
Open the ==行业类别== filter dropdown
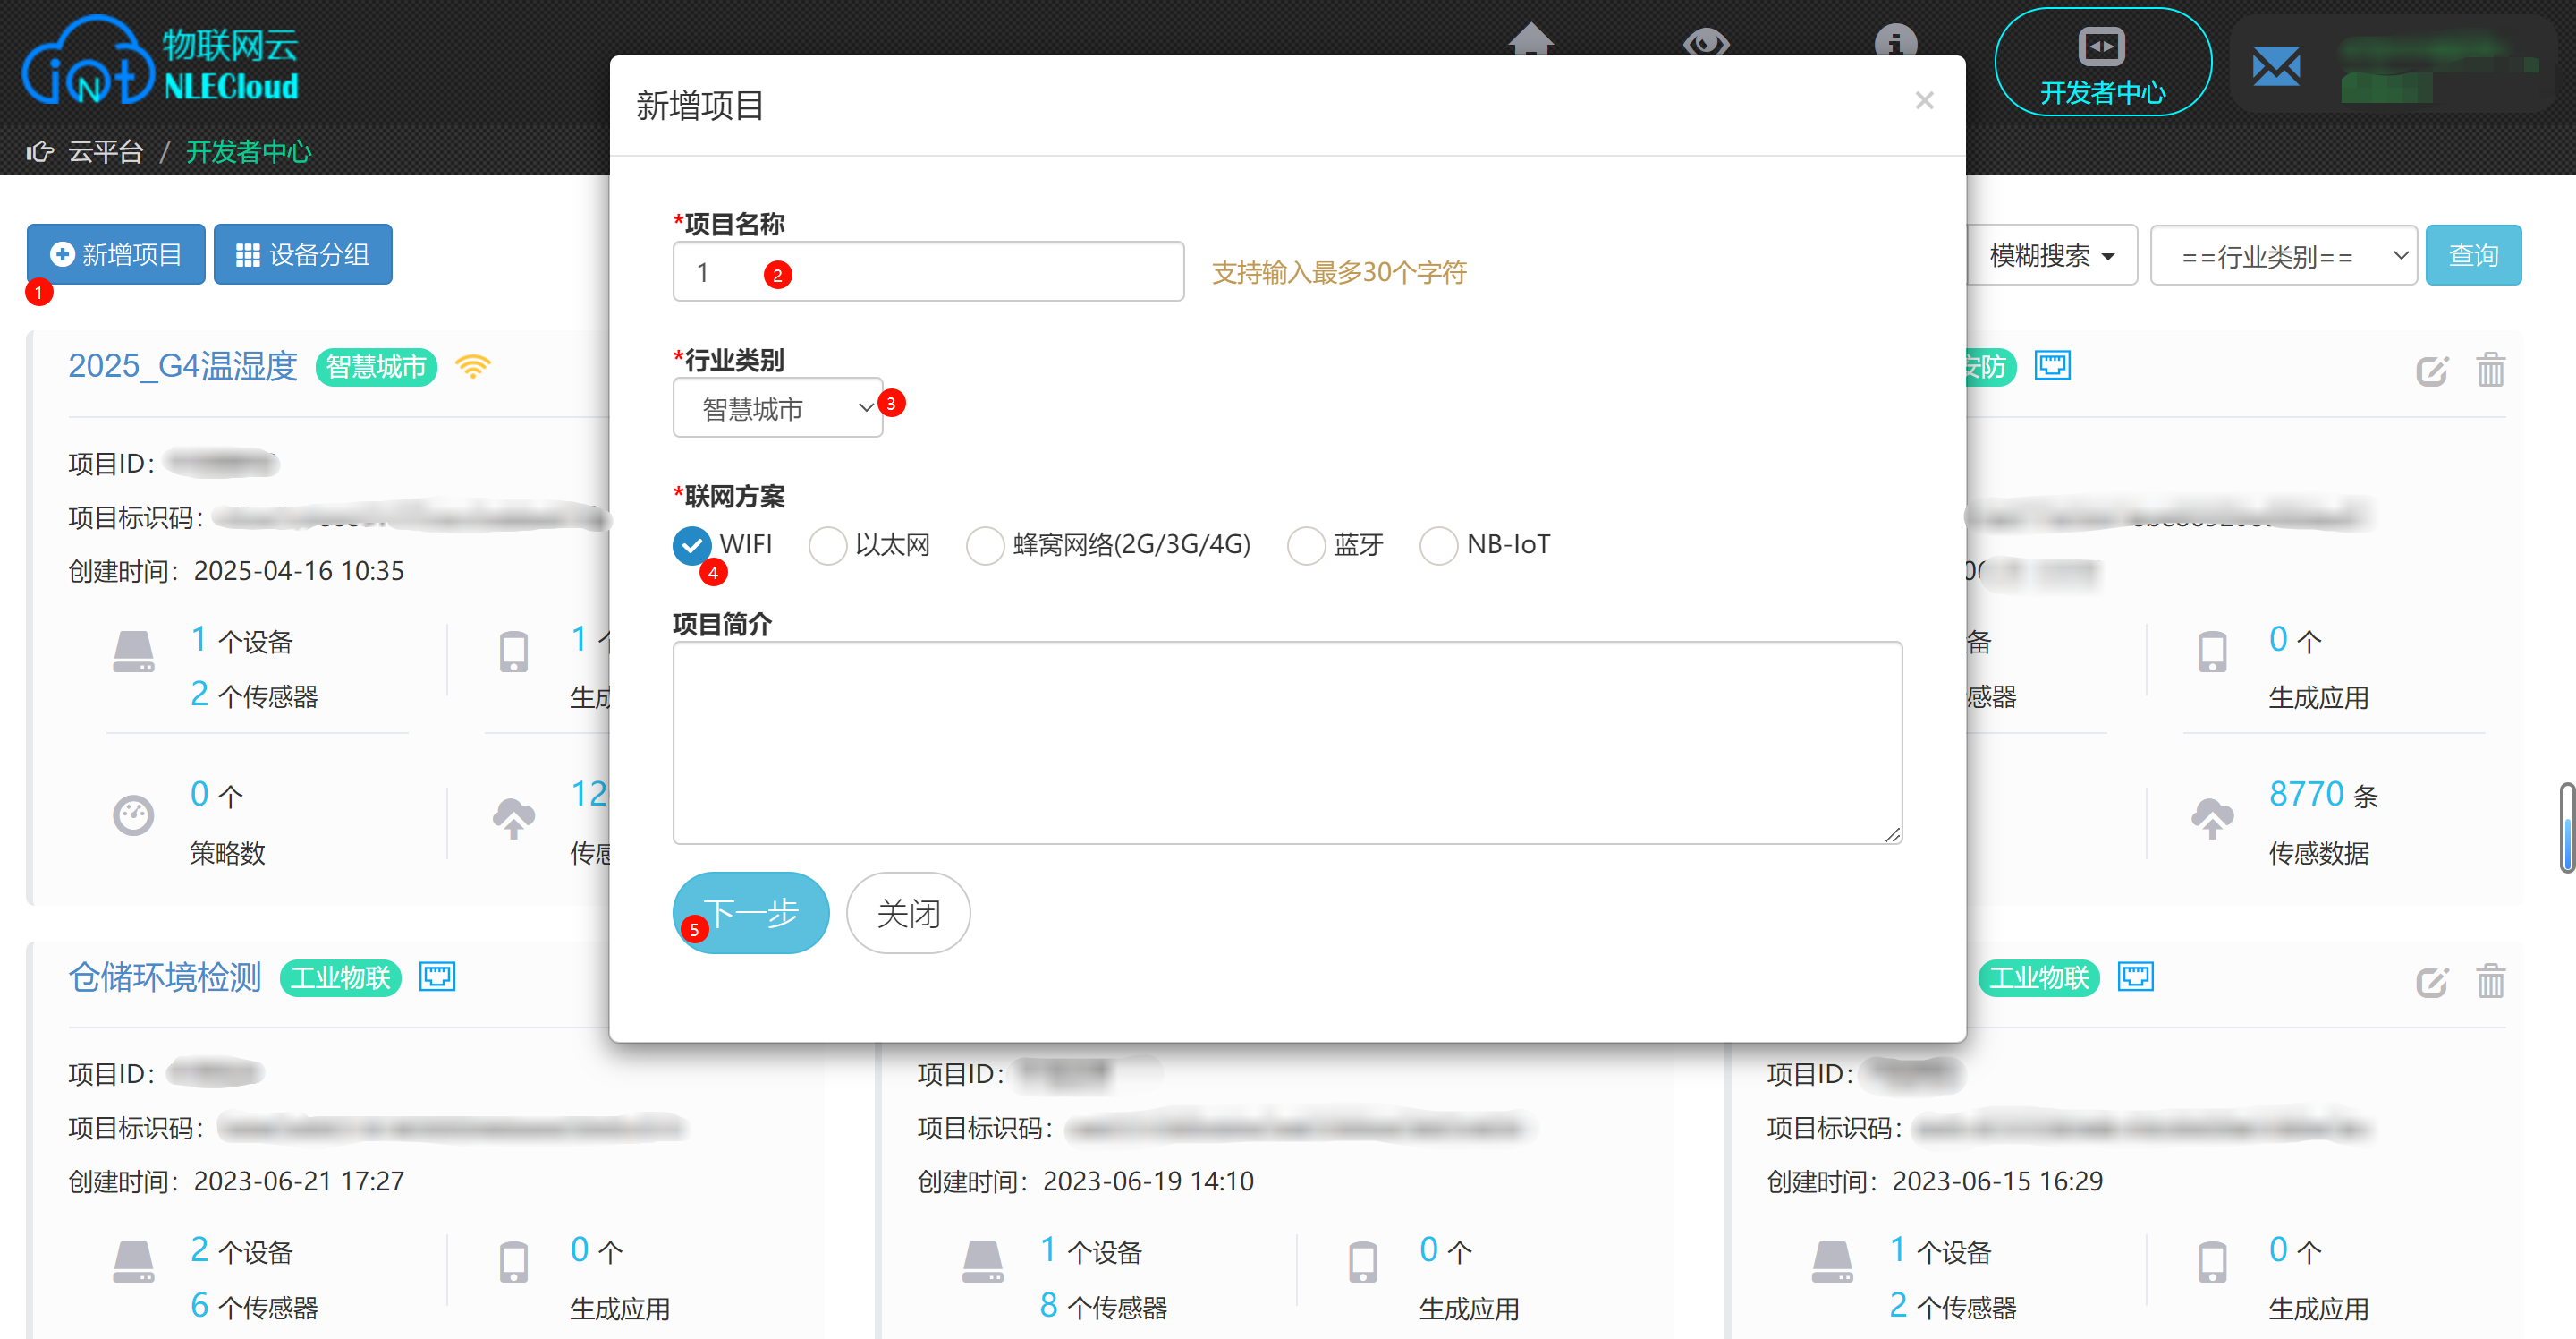coord(2282,256)
